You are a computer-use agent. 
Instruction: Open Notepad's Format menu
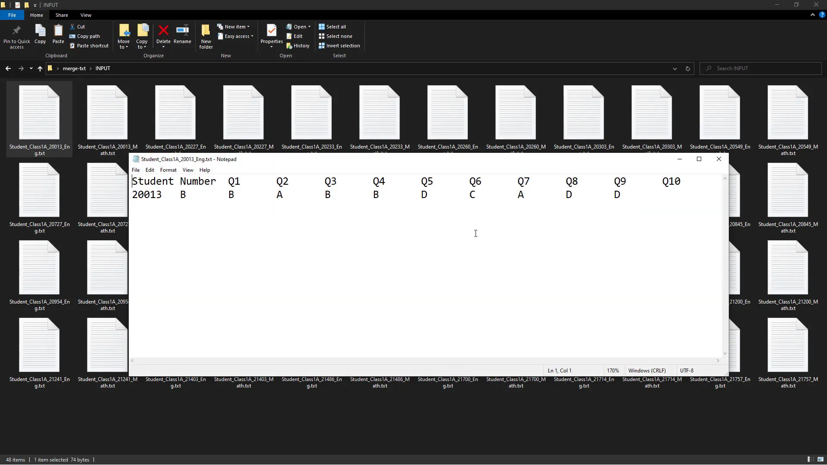(x=168, y=170)
